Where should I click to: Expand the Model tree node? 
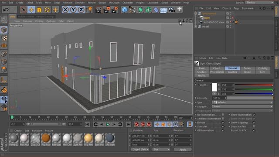click(196, 27)
